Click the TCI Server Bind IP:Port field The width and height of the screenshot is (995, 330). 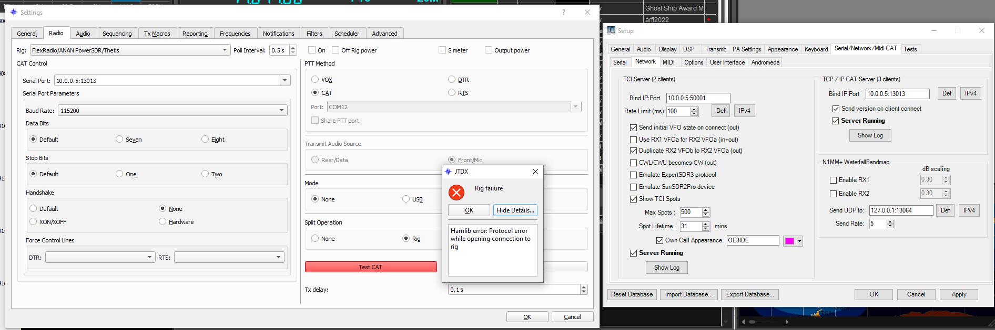[x=697, y=98]
